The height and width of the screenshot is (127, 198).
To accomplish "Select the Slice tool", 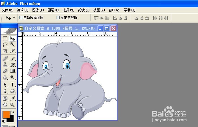I will pos(12,51).
